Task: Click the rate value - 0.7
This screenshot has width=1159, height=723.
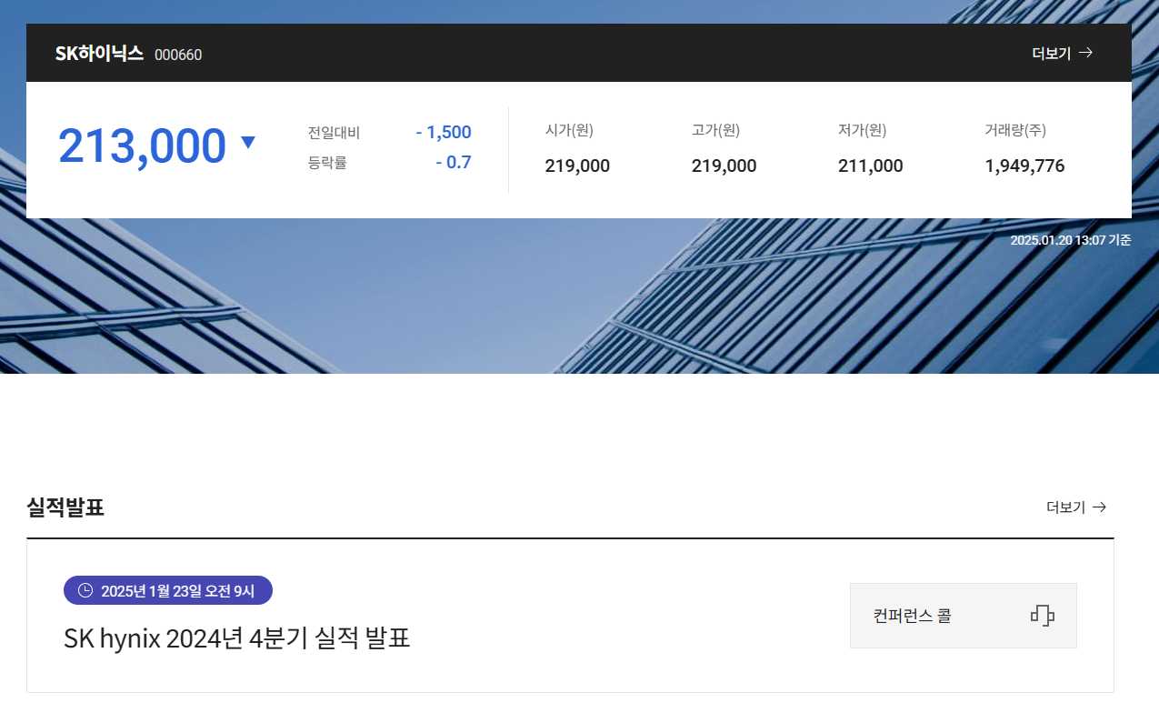Action: [x=454, y=163]
